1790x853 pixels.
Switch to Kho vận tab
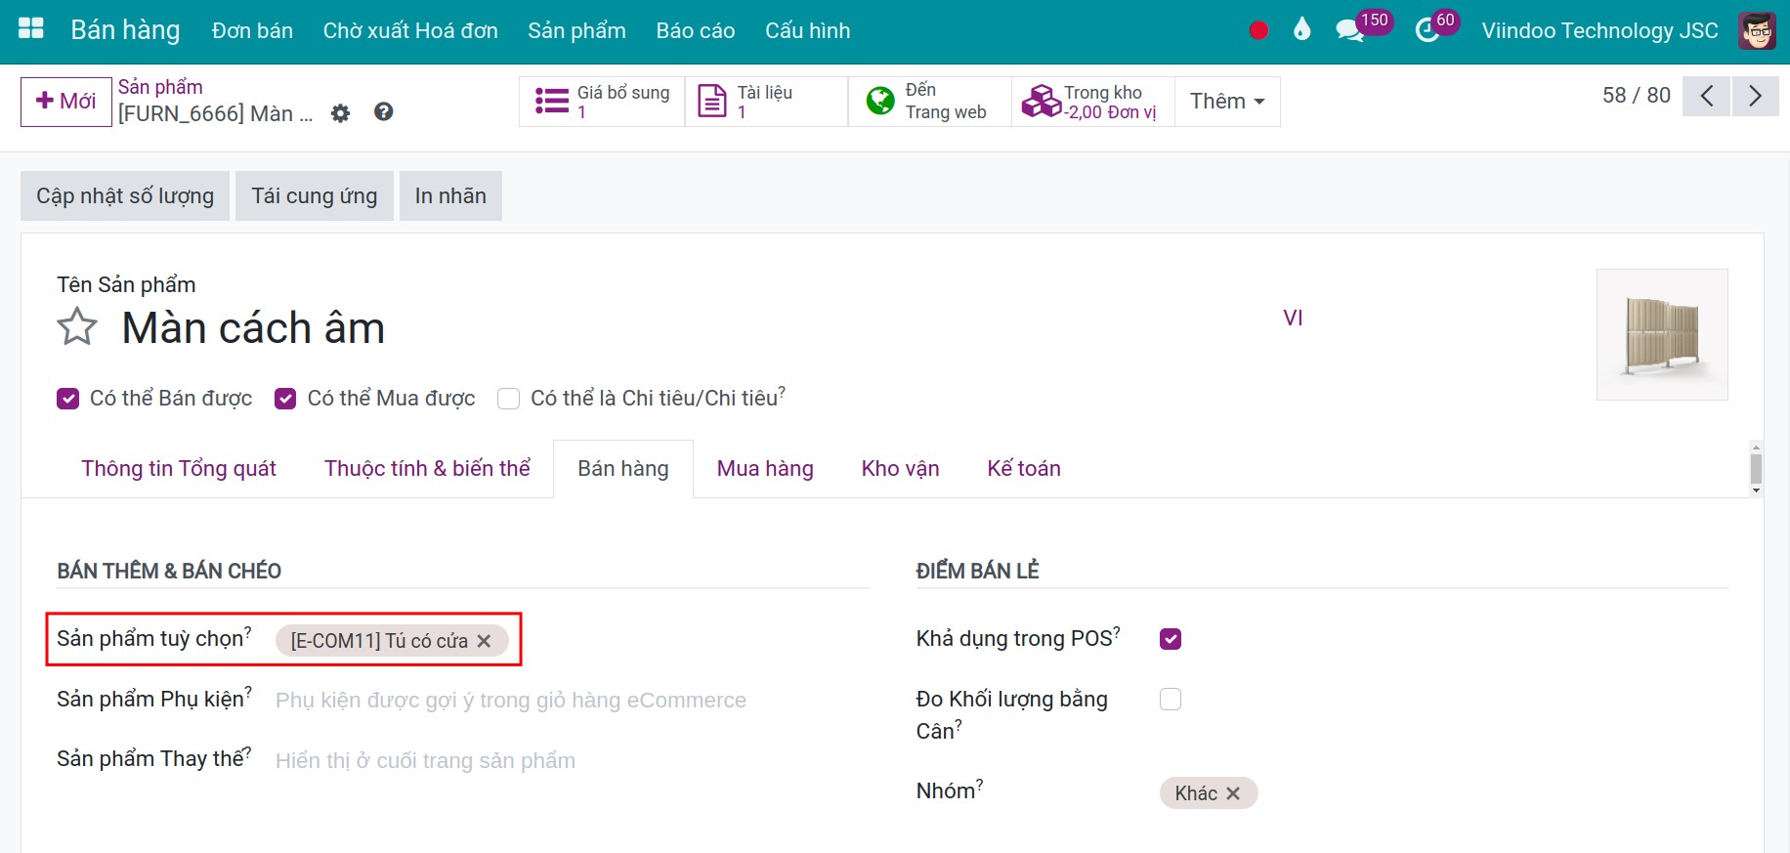tap(900, 469)
